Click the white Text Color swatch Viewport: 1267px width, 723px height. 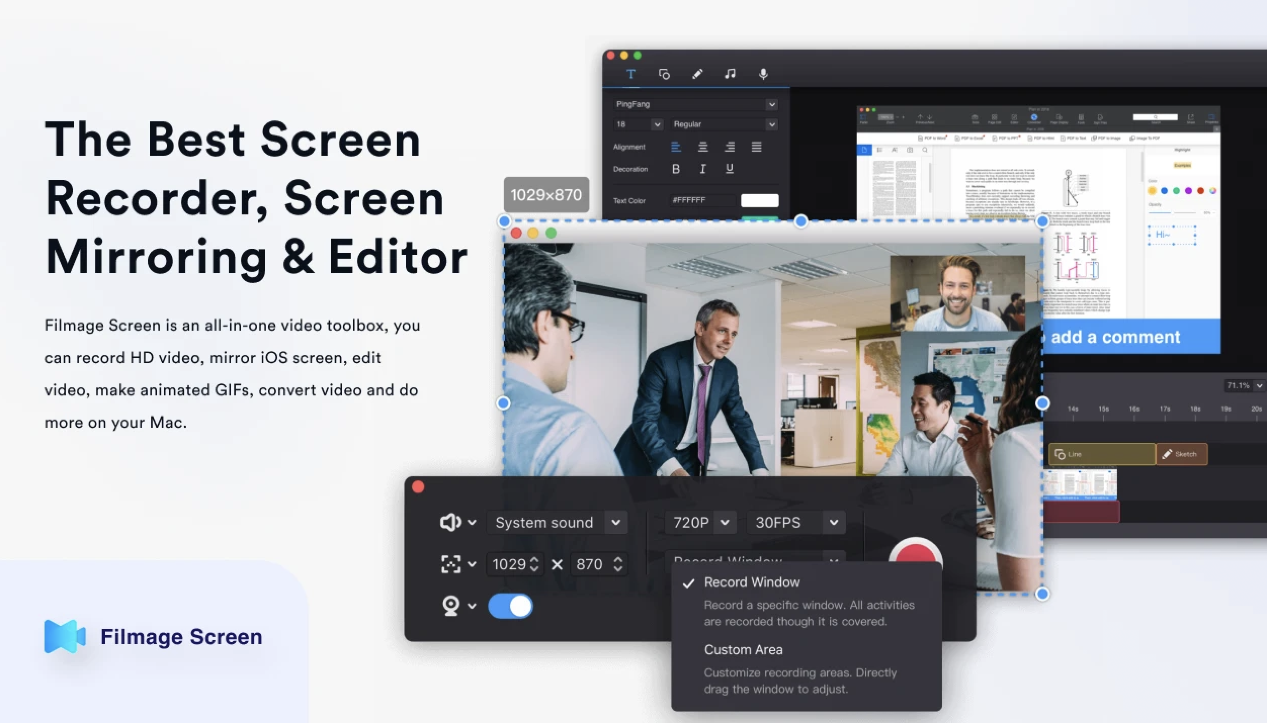759,200
